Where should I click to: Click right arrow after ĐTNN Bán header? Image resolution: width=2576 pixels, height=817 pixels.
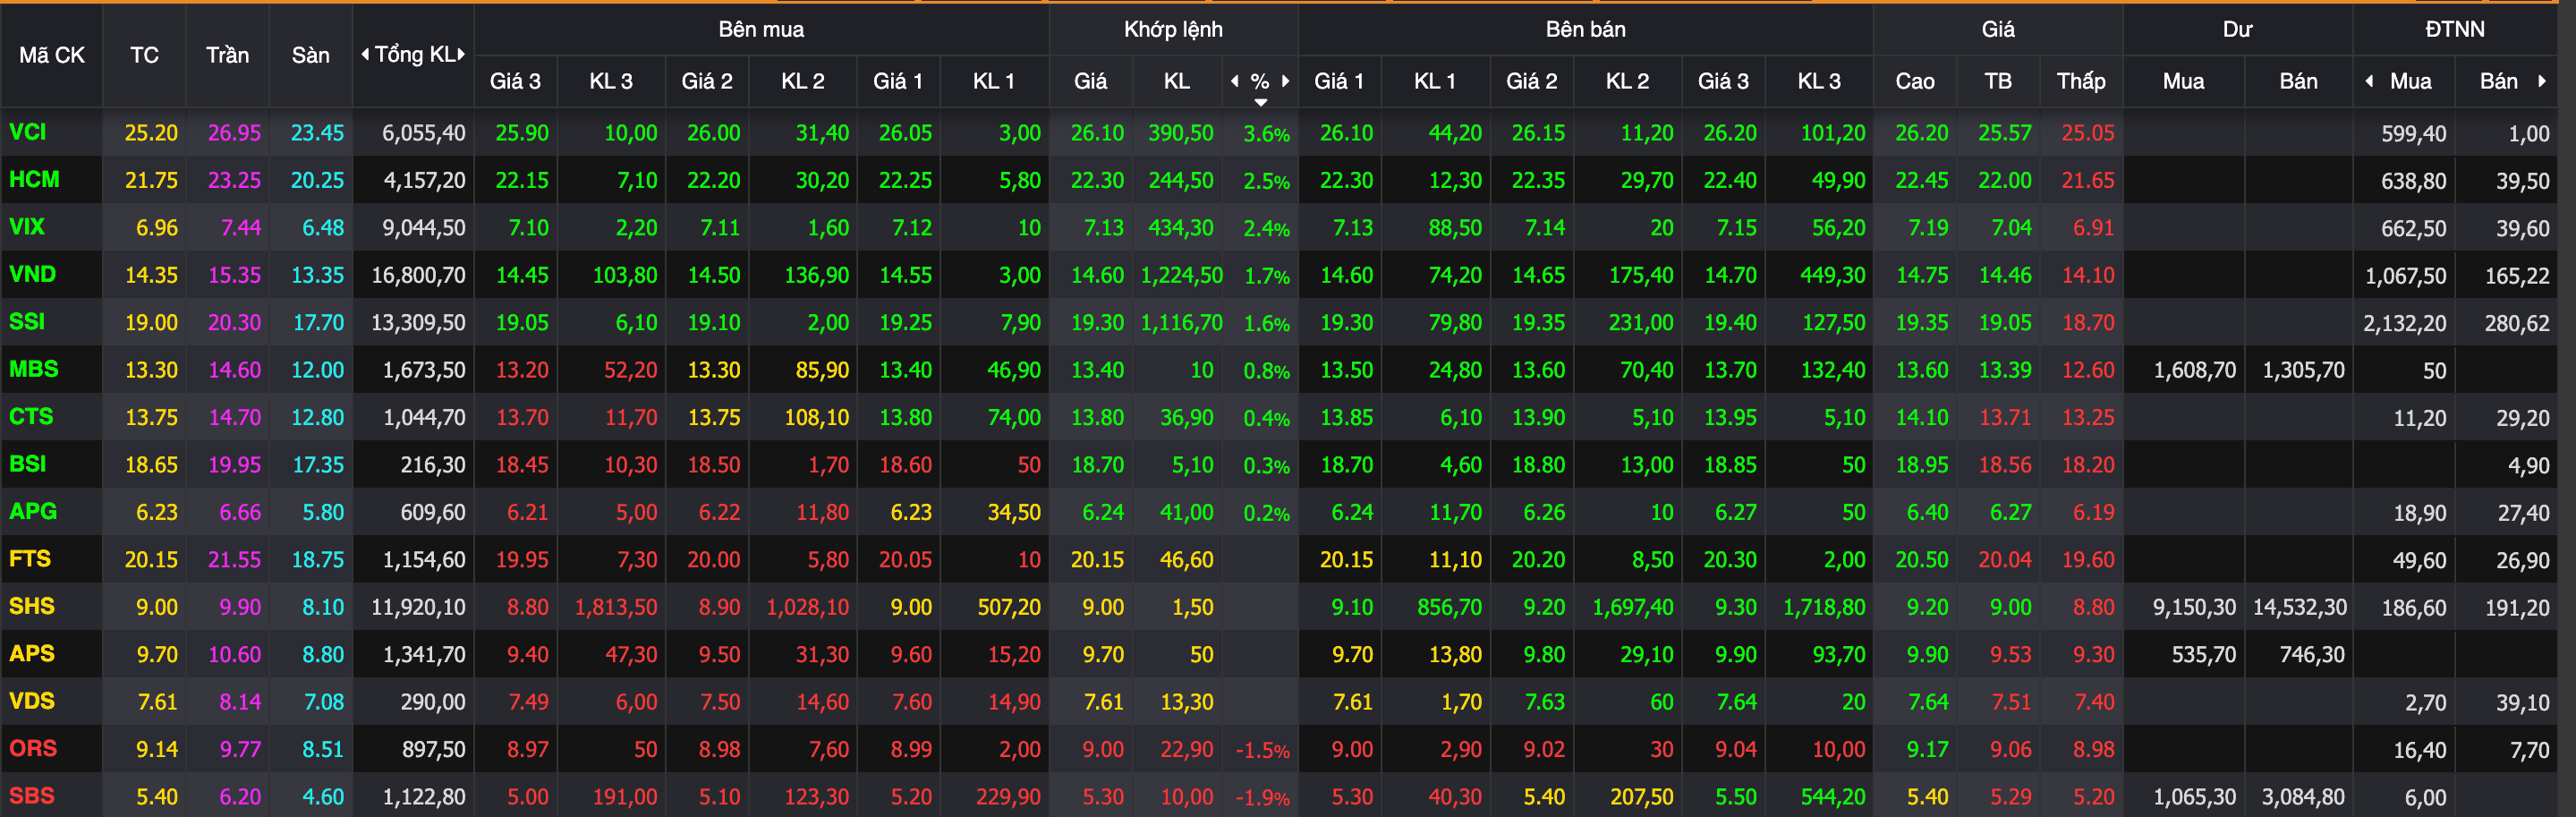pos(2542,81)
